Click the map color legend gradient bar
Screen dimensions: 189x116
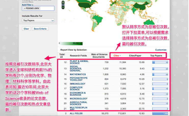coord(71,44)
